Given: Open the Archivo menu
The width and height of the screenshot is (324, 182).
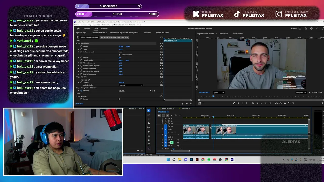Looking at the screenshot, I should click(x=77, y=25).
